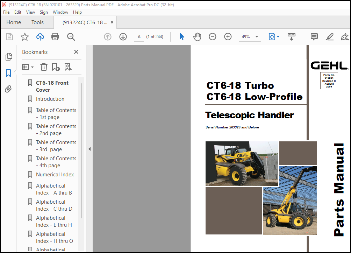Jump to Introduction bookmark

coord(50,99)
